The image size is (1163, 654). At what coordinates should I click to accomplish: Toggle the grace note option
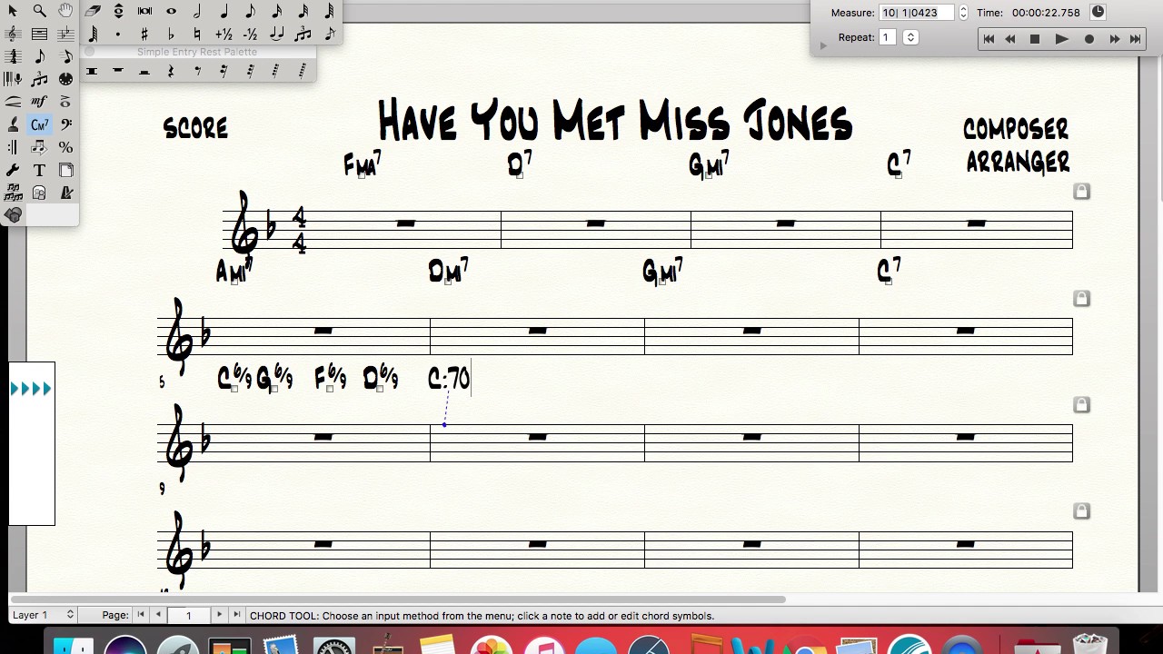329,34
